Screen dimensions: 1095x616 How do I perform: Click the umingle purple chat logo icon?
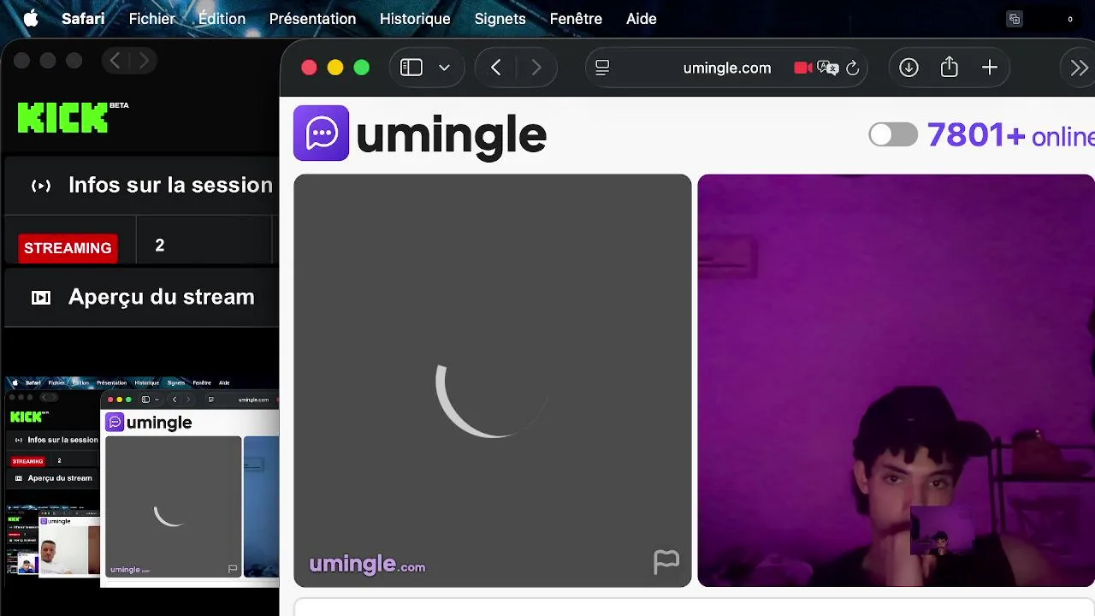click(321, 133)
